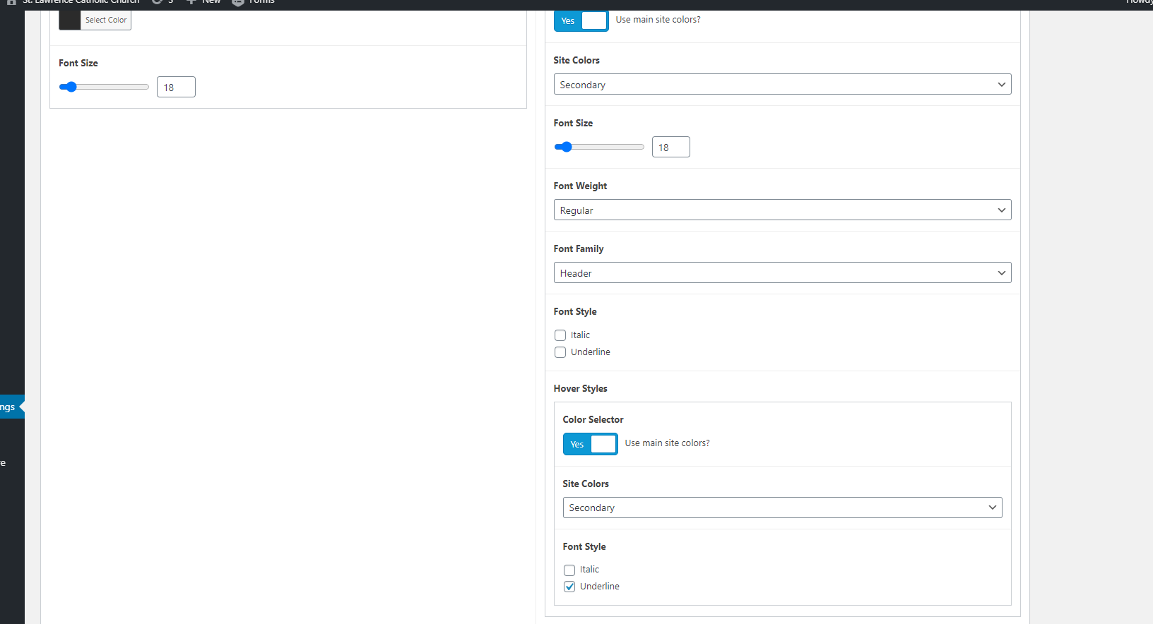
Task: Toggle Hover Styles Use main site colors switch
Action: (590, 444)
